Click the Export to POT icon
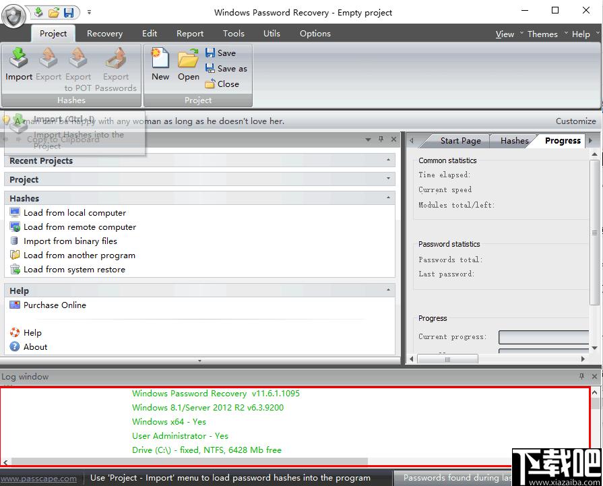Screen dimensions: 603x486 click(78, 58)
